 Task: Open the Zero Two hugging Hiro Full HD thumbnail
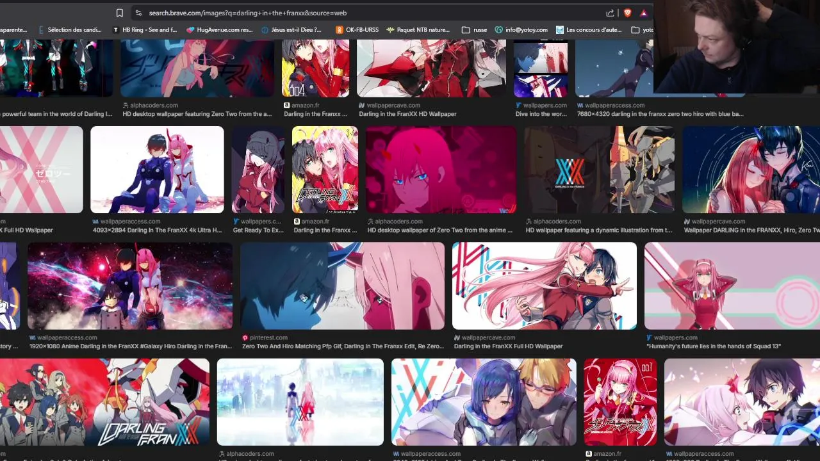545,286
